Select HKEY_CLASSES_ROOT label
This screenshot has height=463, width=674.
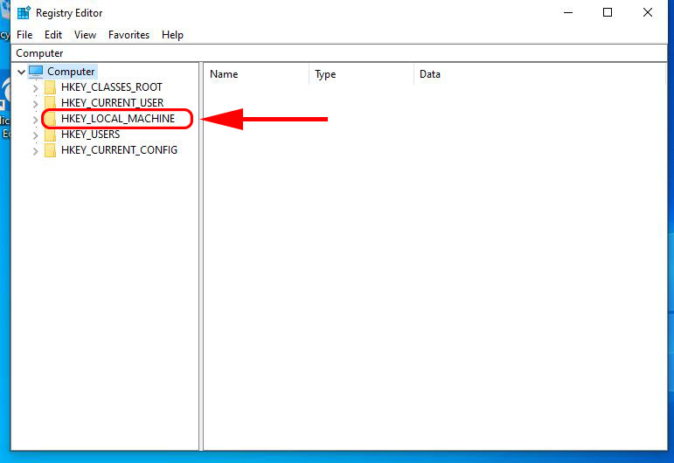click(112, 87)
